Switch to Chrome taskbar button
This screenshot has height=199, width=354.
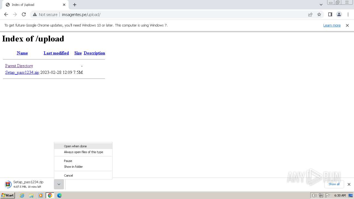(50, 195)
